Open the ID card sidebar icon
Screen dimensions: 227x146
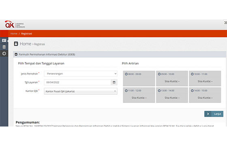click(4, 41)
